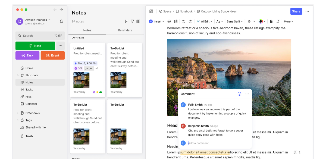Open the text color swatch picker
Image resolution: width=326 pixels, height=163 pixels.
261,21
